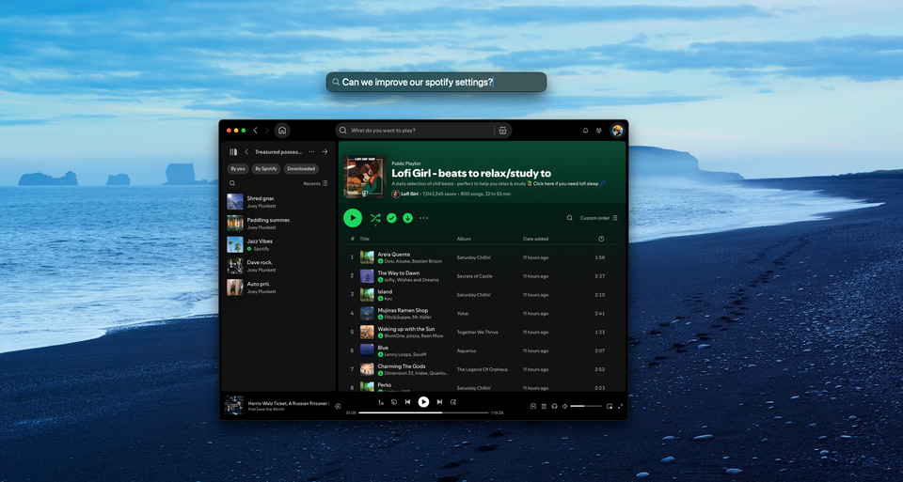Open Paddling summer. playlist
Viewport: 903px width, 482px height.
278,224
